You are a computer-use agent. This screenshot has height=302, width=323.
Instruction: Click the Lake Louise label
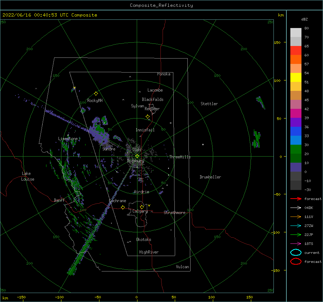coord(28,176)
